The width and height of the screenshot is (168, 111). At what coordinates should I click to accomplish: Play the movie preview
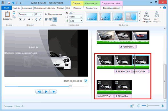click(x=46, y=92)
